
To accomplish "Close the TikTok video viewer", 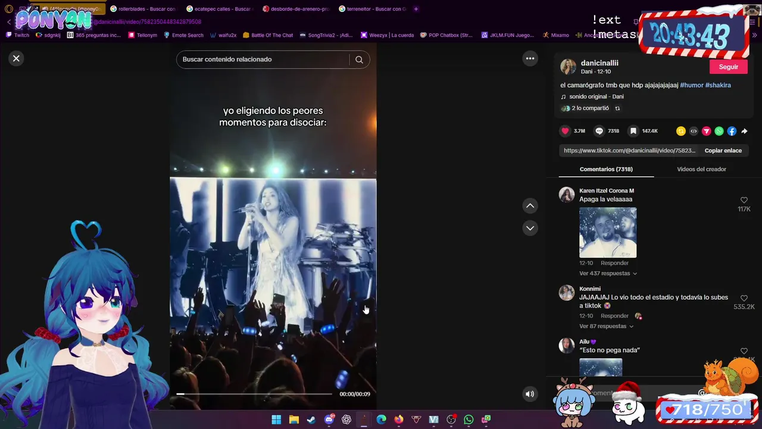I will 16,58.
